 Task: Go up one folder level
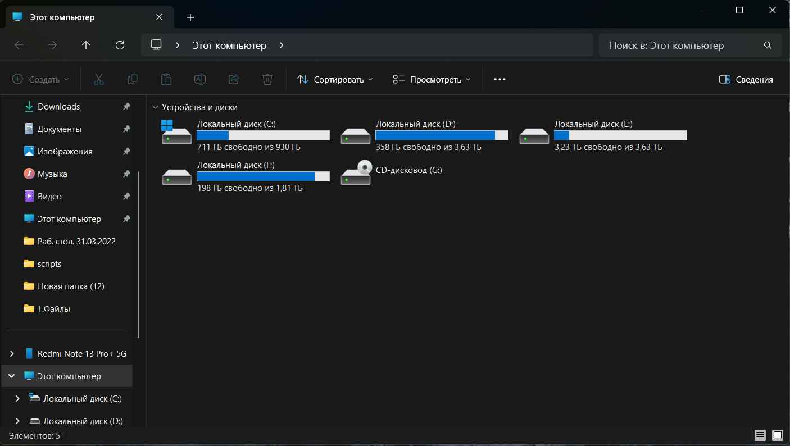tap(86, 45)
